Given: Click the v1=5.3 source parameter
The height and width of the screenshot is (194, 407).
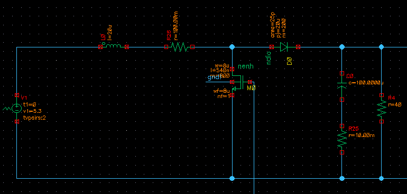Looking at the screenshot, I should click(x=32, y=111).
